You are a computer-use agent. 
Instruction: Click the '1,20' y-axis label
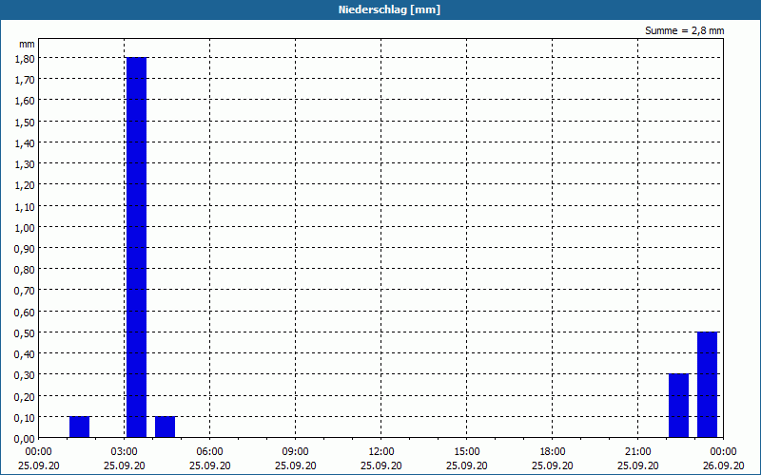tap(25, 185)
